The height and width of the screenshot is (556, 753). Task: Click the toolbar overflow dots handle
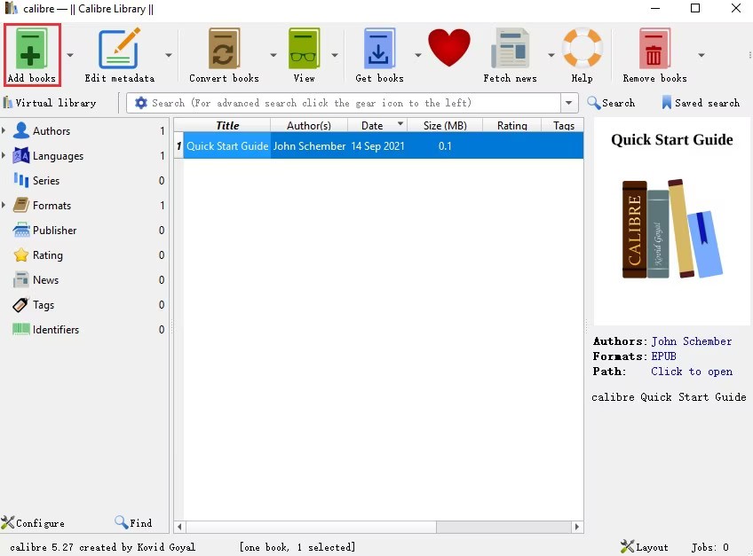[749, 55]
